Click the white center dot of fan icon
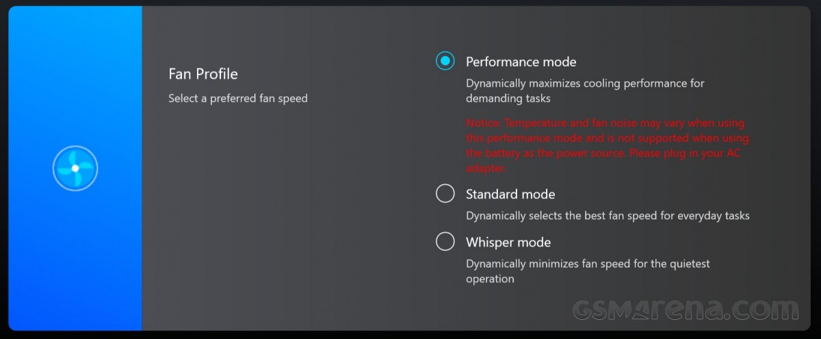 (x=75, y=168)
